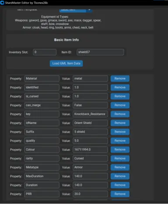Screen dimensions: 168x204
Task: Edit the Orient Shield value field
Action: (x=90, y=123)
